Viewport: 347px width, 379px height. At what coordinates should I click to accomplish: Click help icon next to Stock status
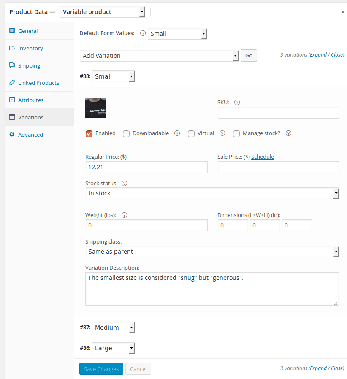click(x=124, y=184)
